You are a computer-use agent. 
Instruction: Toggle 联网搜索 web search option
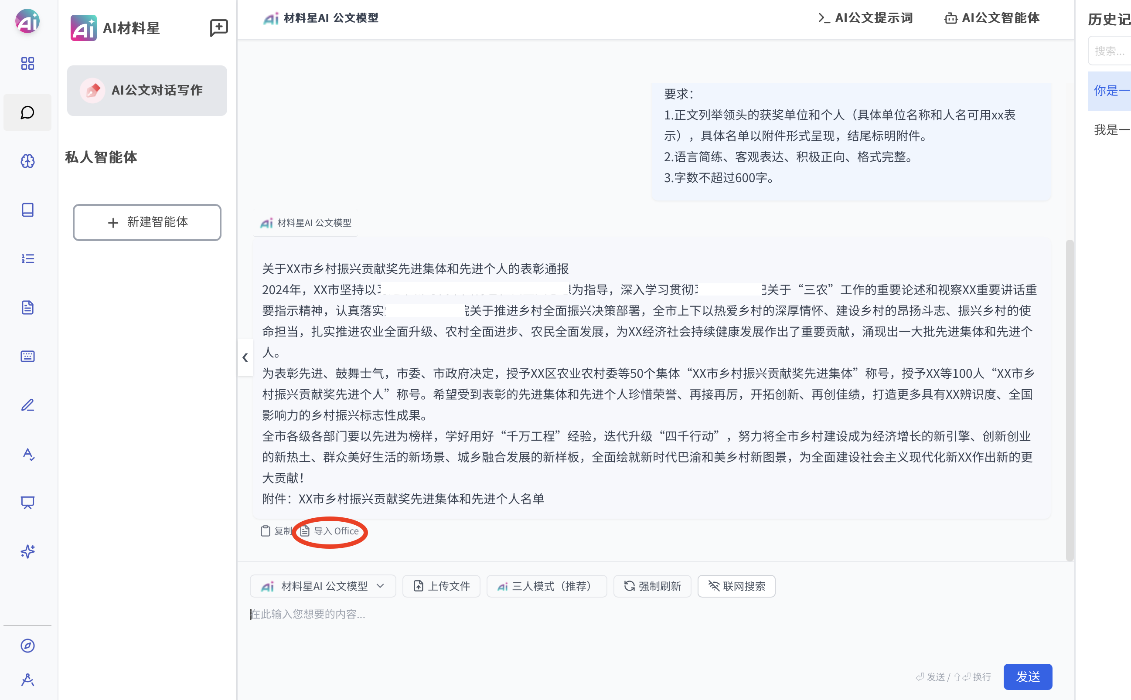(x=736, y=586)
